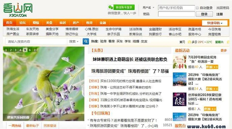Switch to the 一周热帖 tab
The height and width of the screenshot is (129, 232).
point(15,126)
